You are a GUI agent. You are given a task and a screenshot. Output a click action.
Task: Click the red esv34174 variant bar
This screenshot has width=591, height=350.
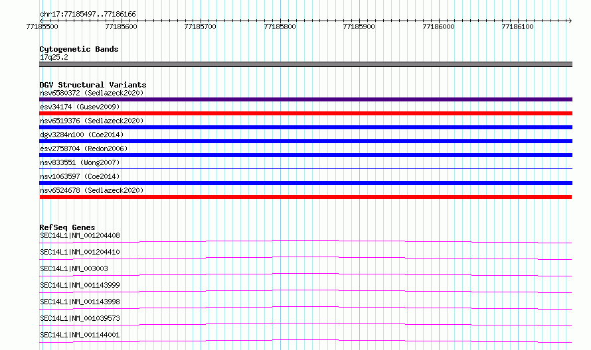(x=305, y=113)
